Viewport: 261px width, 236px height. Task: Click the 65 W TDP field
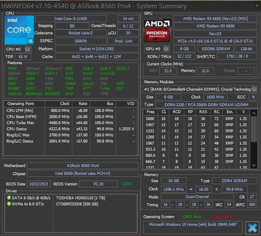(23, 57)
